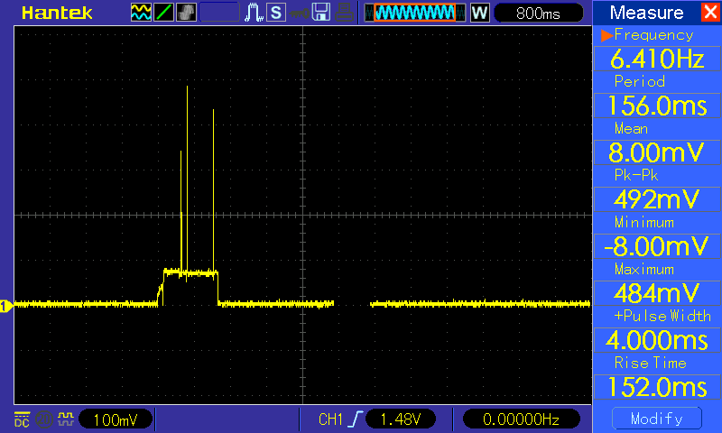The width and height of the screenshot is (722, 433).
Task: Click the 156.0ms period value
Action: click(x=657, y=106)
